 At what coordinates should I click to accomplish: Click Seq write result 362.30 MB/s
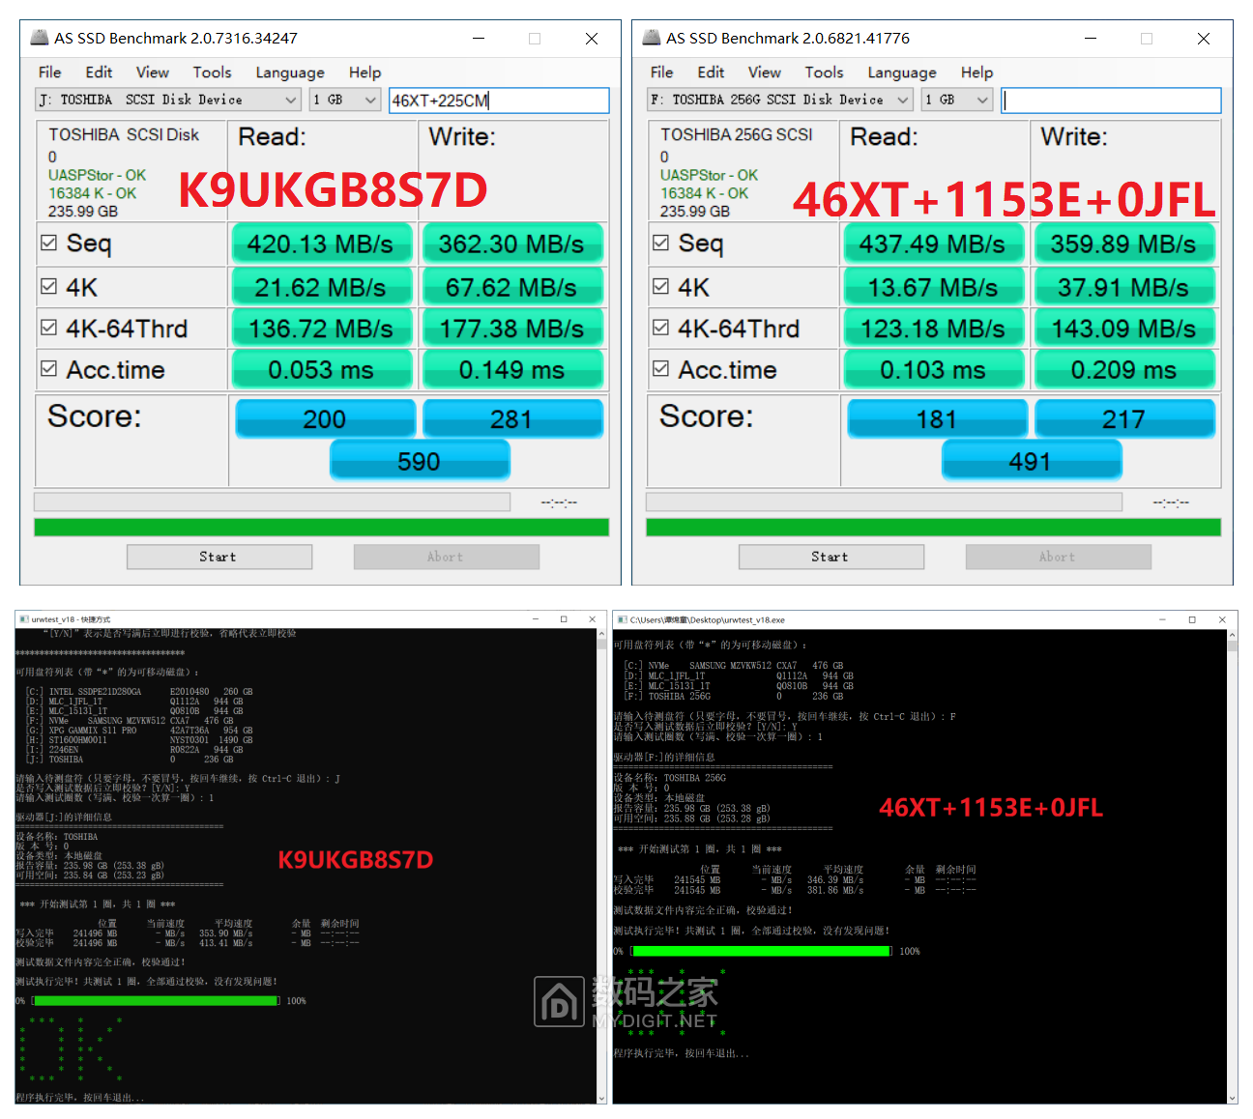coord(512,244)
